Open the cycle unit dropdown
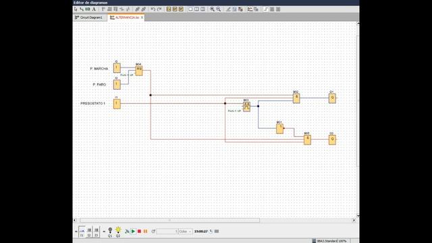The height and width of the screenshot is (243, 432). [185, 232]
